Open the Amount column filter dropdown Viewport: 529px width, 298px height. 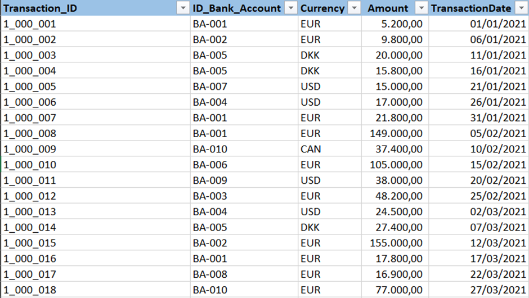pos(422,8)
